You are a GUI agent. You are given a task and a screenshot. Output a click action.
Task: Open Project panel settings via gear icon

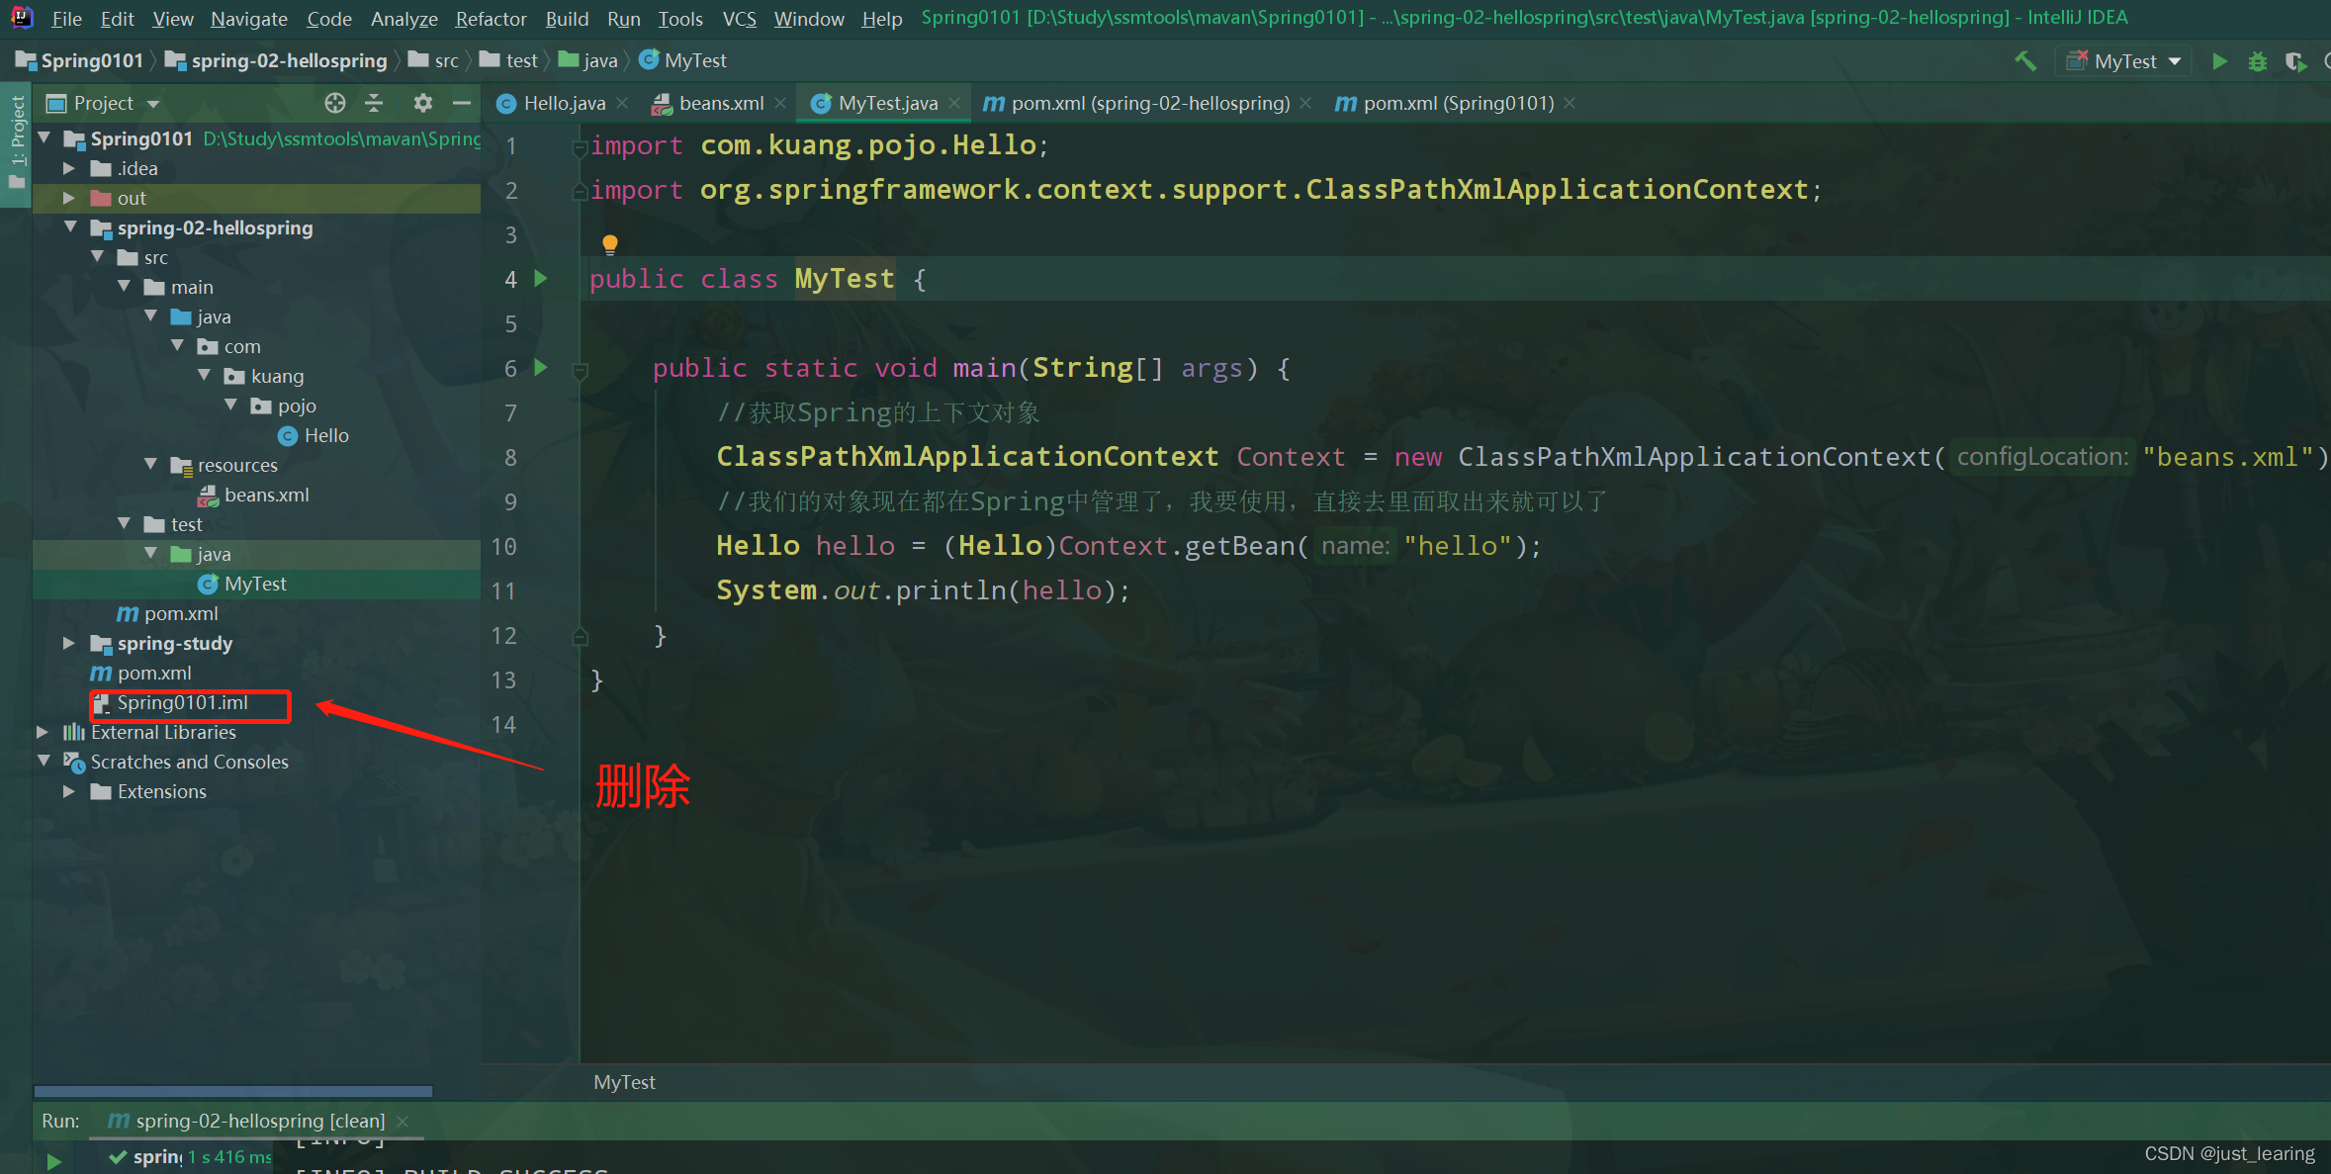pos(422,102)
